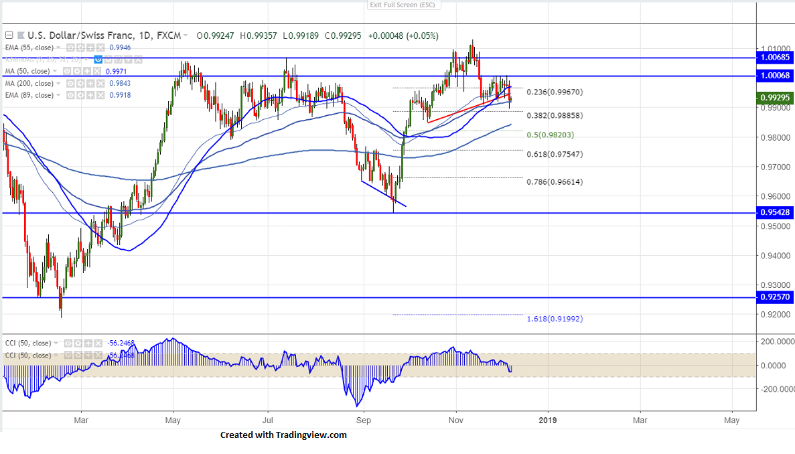Image resolution: width=795 pixels, height=454 pixels.
Task: Click the plus icon beside MA 200
Action: tap(91, 83)
